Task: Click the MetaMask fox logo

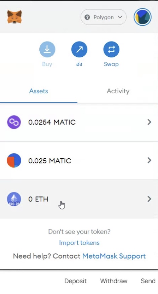Action: [x=14, y=17]
